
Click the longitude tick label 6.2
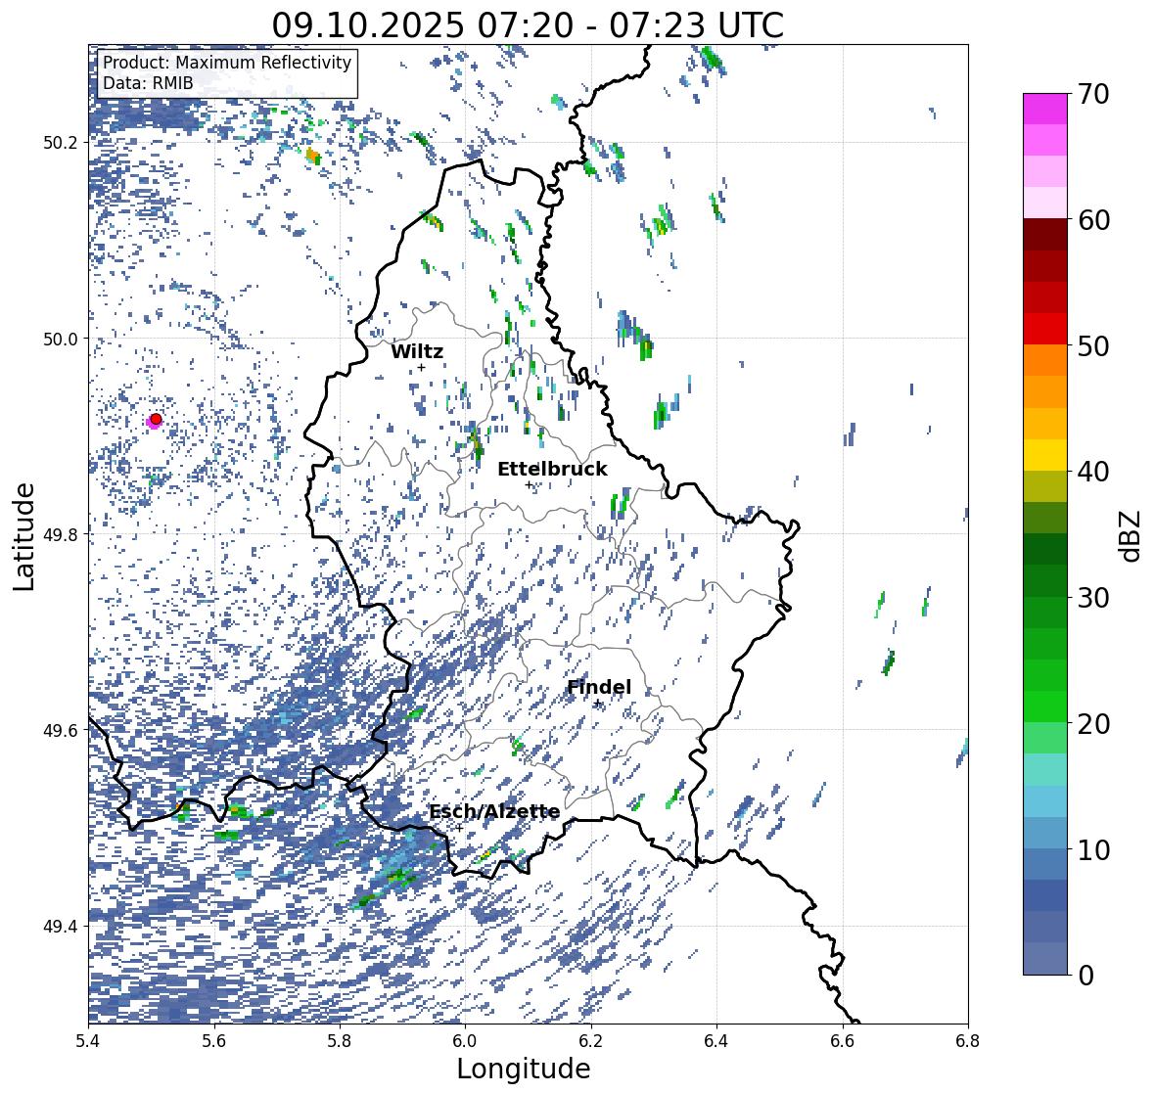[591, 1041]
